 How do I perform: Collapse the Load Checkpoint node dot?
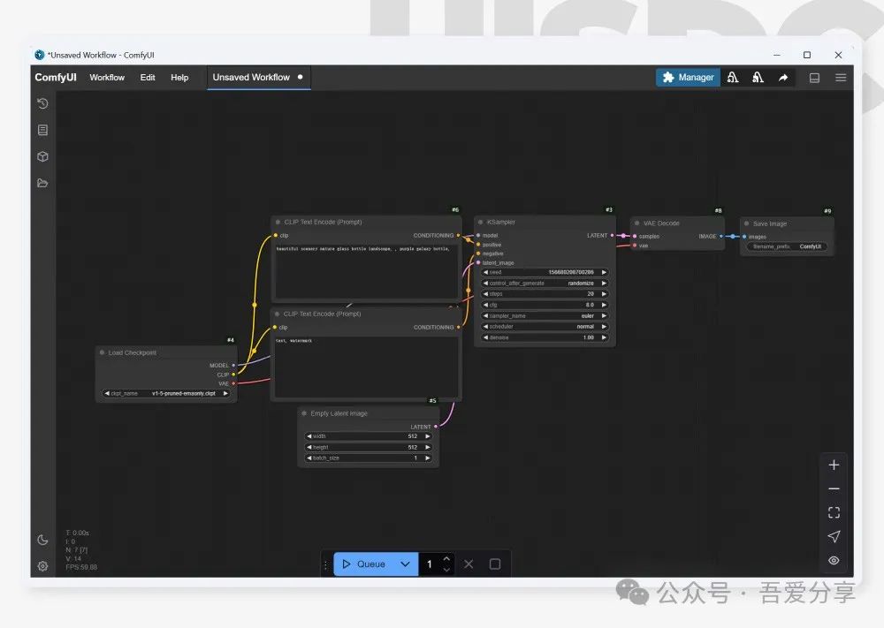pyautogui.click(x=102, y=352)
